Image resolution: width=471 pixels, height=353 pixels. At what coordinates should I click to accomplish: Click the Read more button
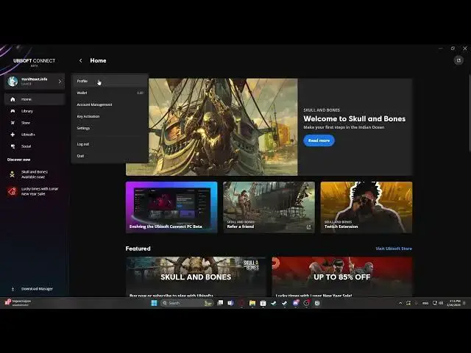[x=319, y=140]
